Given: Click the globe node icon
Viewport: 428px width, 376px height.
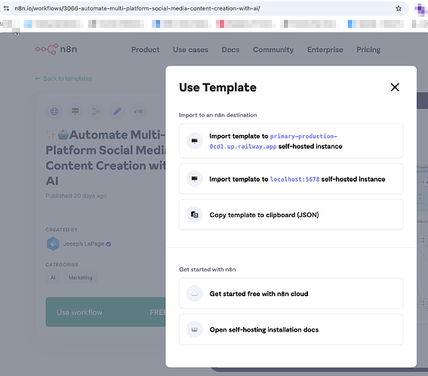Looking at the screenshot, I should (x=54, y=112).
